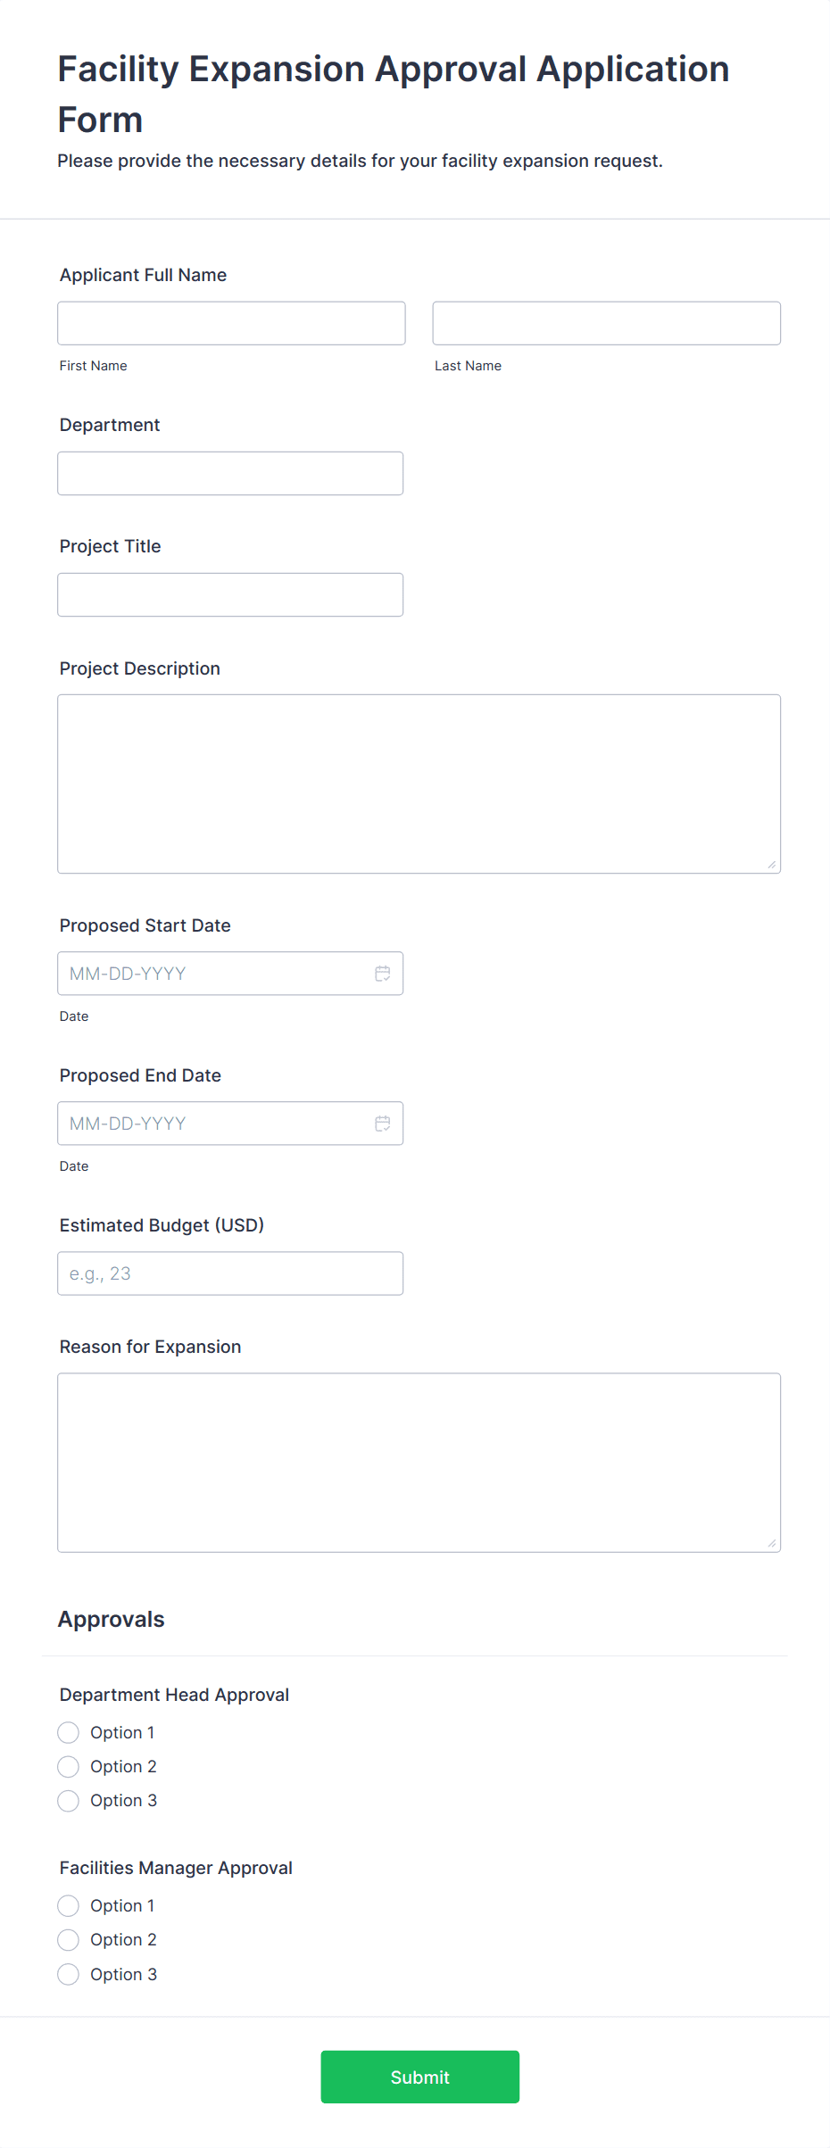
Task: Select Option 1 under Department Head Approval
Action: point(68,1732)
